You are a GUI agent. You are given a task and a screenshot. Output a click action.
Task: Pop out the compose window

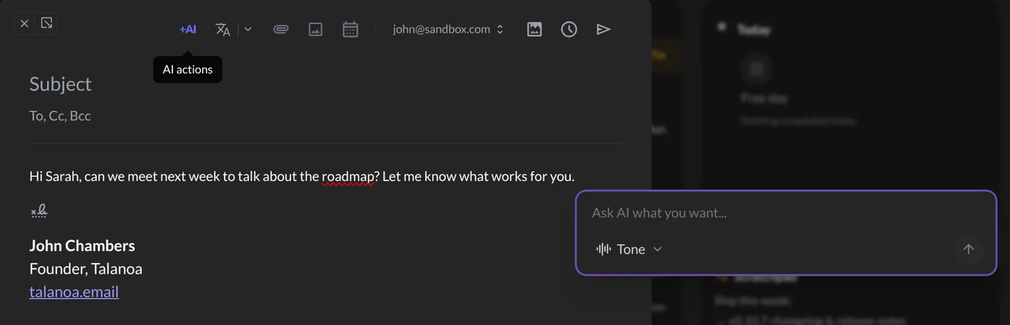[47, 23]
